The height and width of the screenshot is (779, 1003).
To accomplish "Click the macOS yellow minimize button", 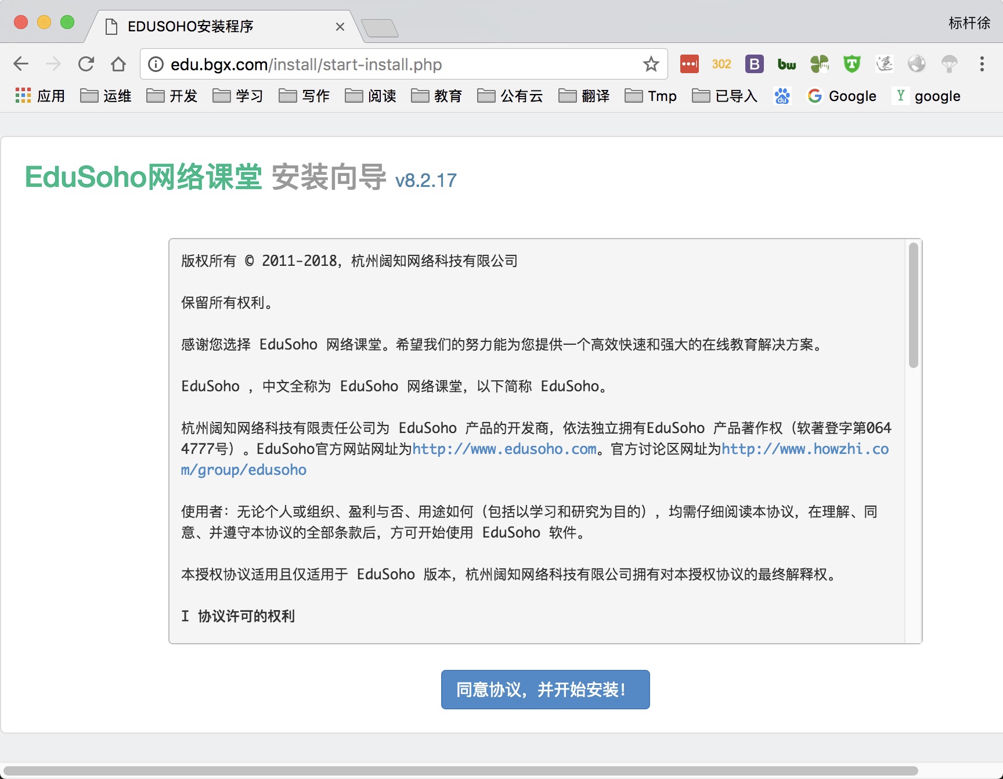I will point(44,22).
